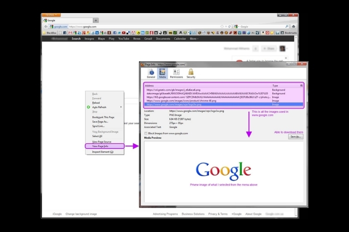Open Play in Google navigation bar
The width and height of the screenshot is (349, 232).
pyautogui.click(x=112, y=39)
